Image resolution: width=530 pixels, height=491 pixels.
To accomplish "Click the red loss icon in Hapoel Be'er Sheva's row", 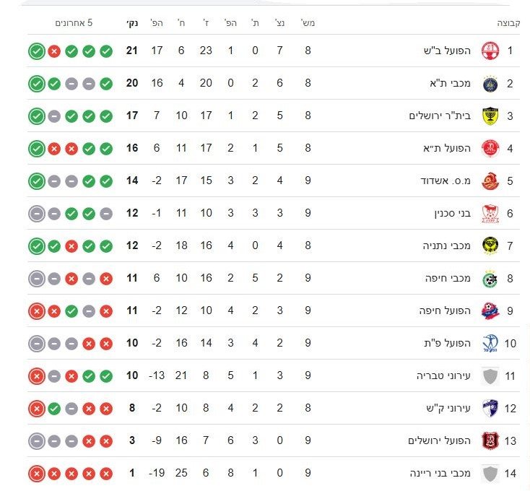I will 54,51.
